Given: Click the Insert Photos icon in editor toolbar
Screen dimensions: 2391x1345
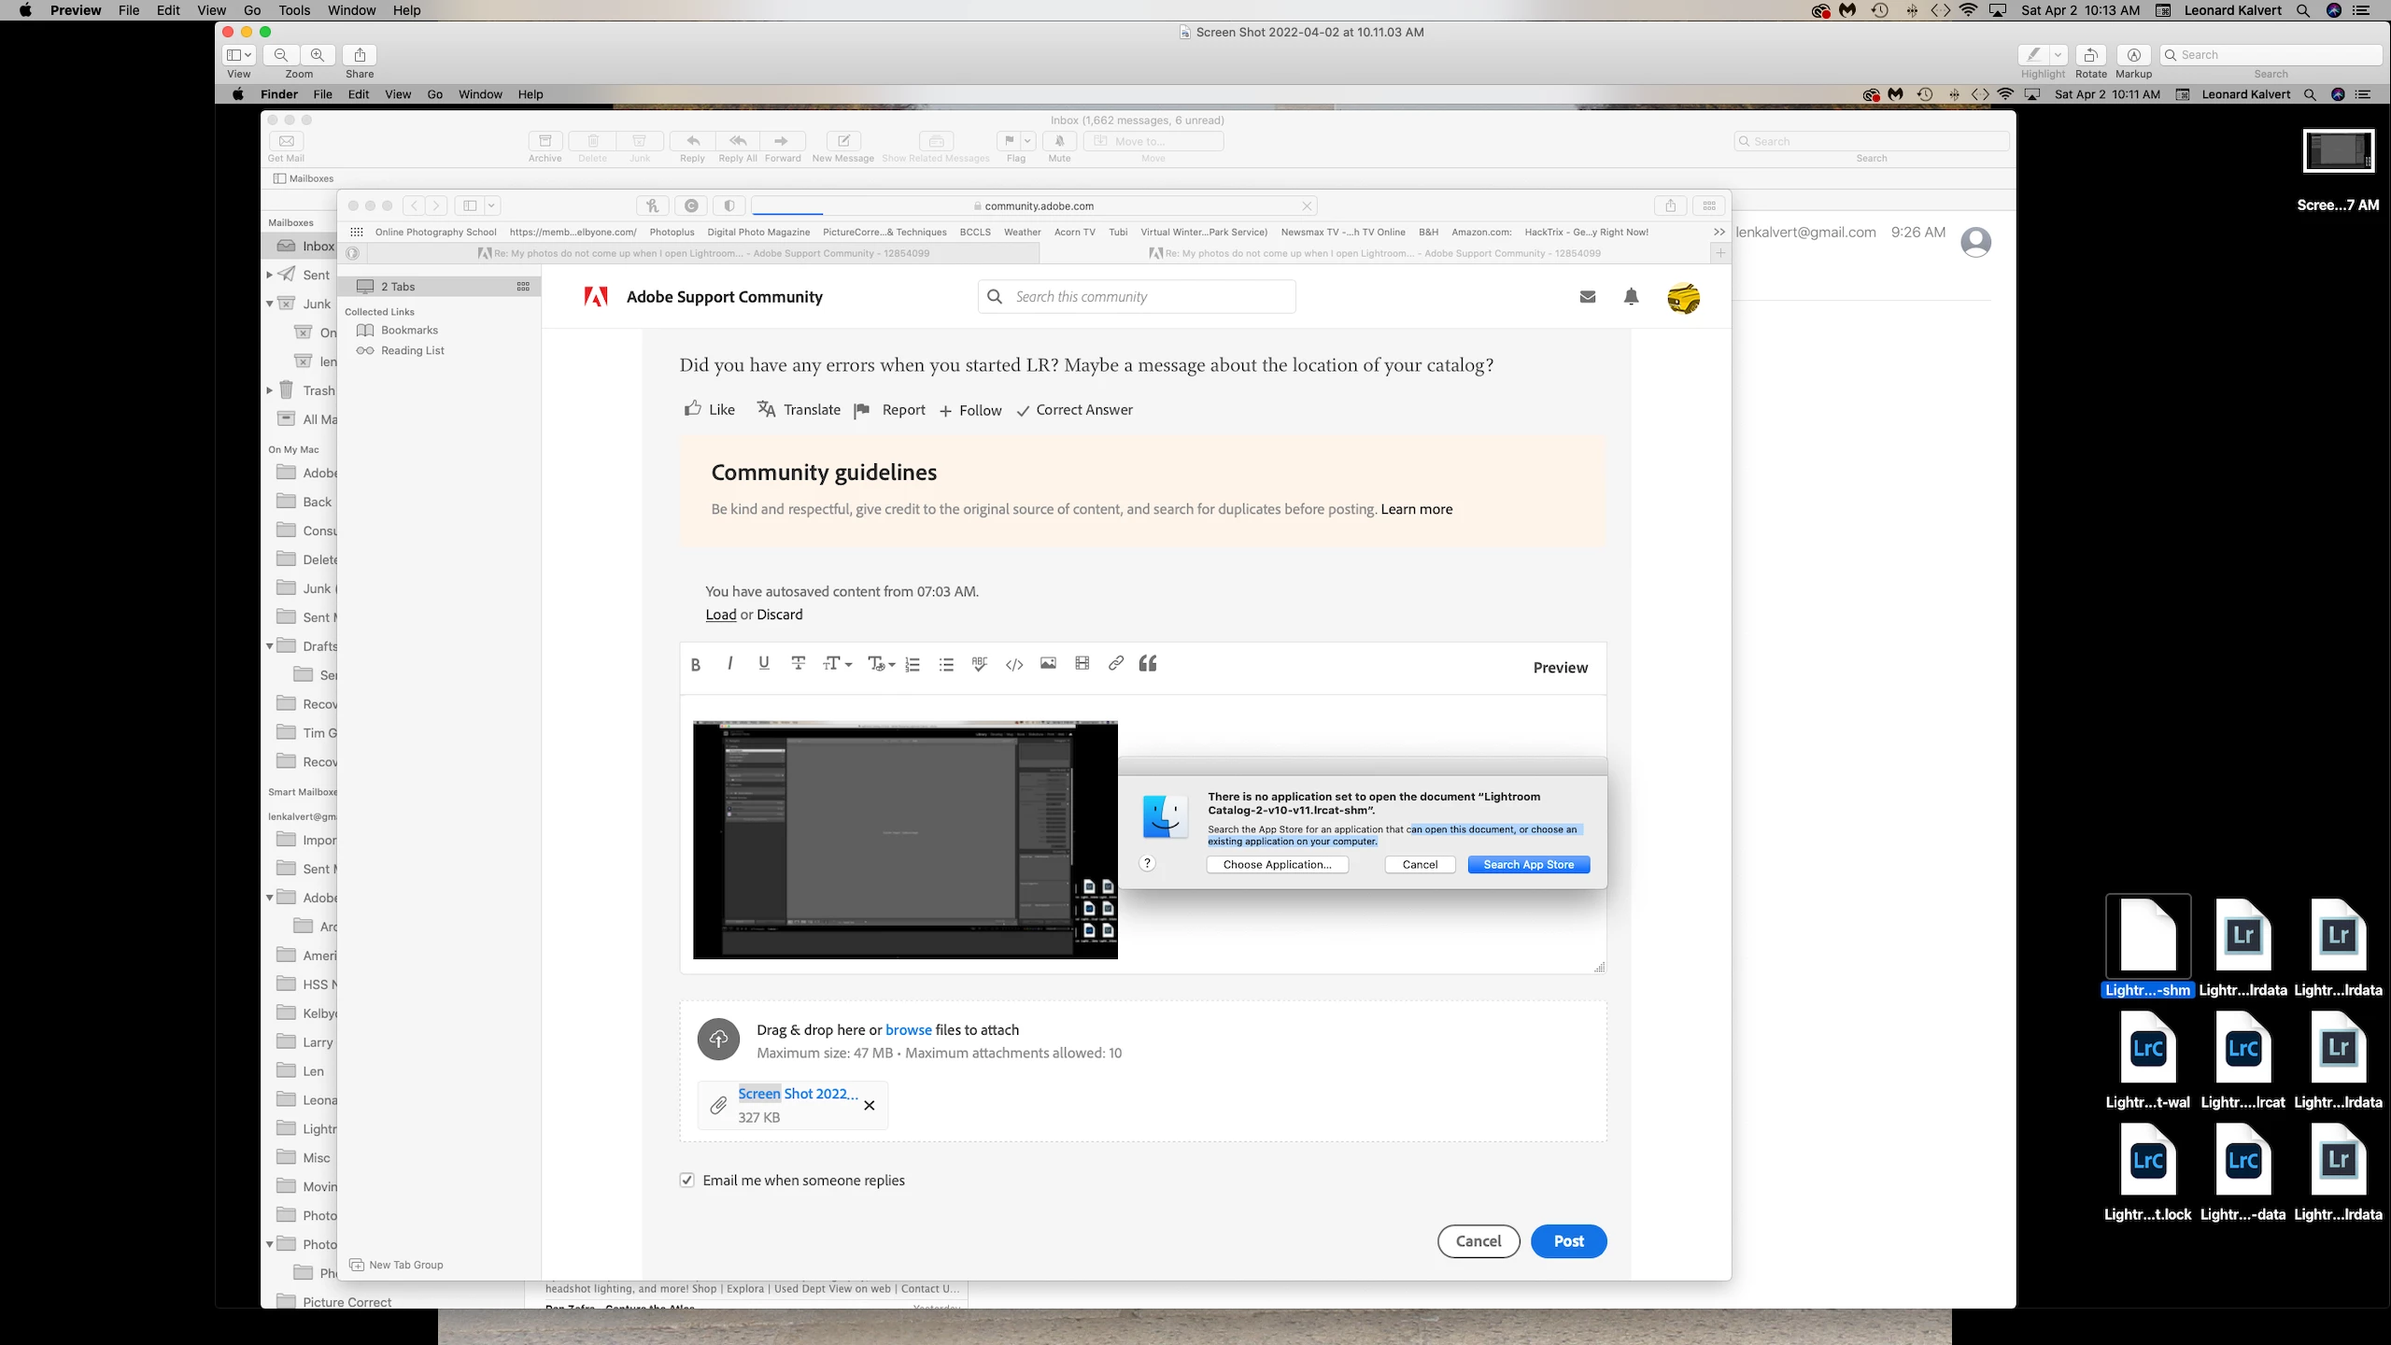Looking at the screenshot, I should point(1048,663).
